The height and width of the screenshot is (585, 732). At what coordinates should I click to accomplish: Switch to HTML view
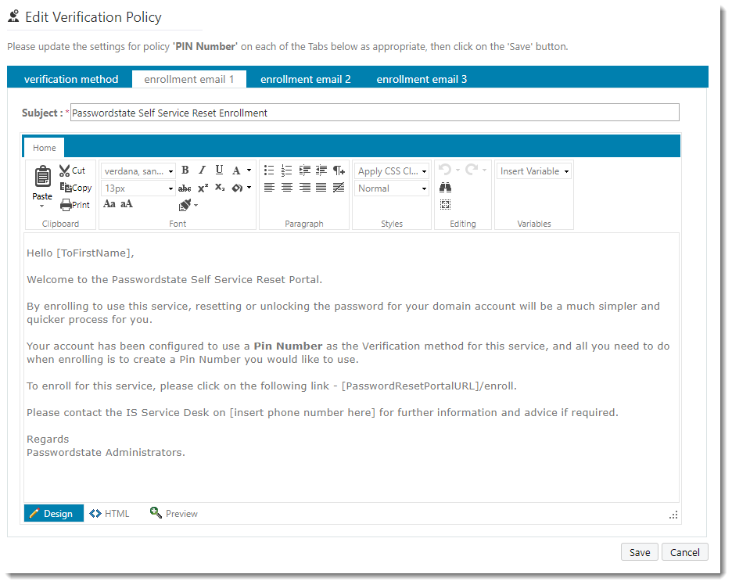click(109, 514)
